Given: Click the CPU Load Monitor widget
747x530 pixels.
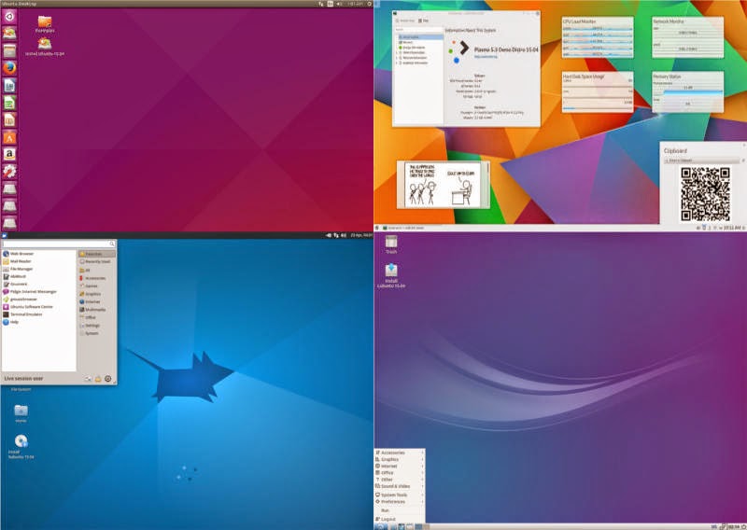Looking at the screenshot, I should (x=598, y=37).
